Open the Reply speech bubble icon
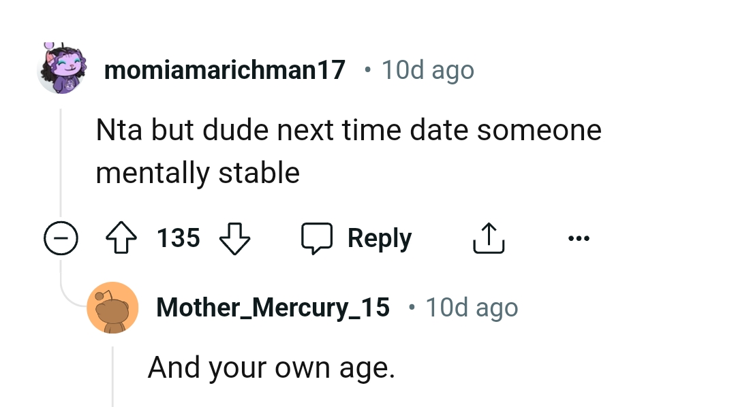This screenshot has height=407, width=736. coord(318,238)
